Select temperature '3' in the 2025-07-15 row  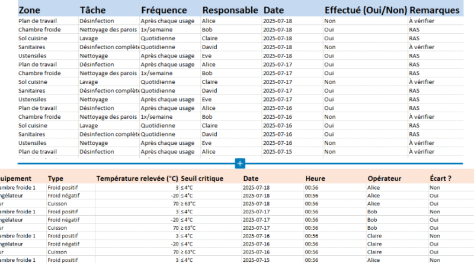click(x=177, y=260)
